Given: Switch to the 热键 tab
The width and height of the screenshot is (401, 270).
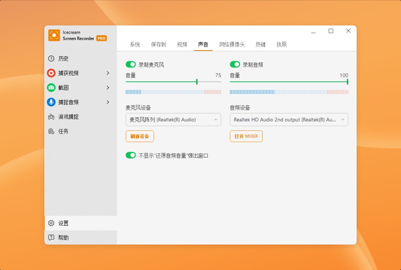Looking at the screenshot, I should [261, 44].
